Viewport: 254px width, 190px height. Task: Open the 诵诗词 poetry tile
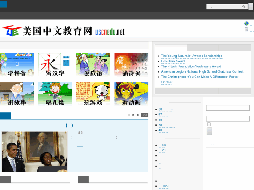131,65
